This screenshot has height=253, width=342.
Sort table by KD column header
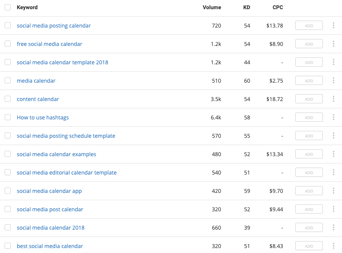(x=247, y=7)
